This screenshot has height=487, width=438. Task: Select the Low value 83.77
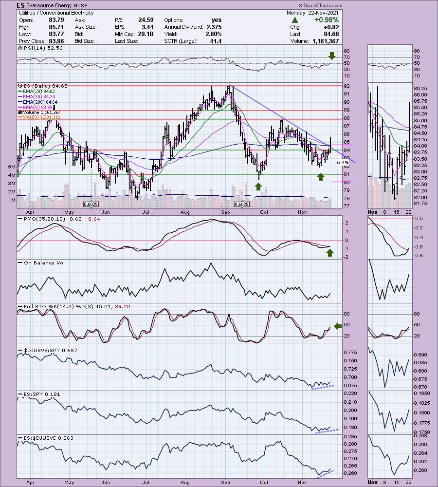click(56, 34)
